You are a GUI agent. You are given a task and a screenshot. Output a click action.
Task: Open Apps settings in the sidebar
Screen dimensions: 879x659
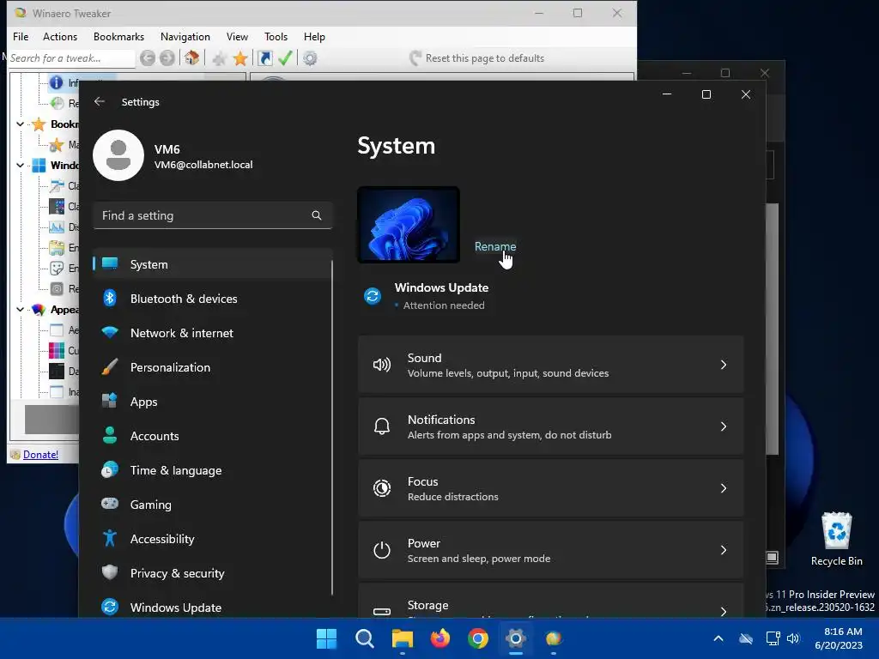(213, 402)
